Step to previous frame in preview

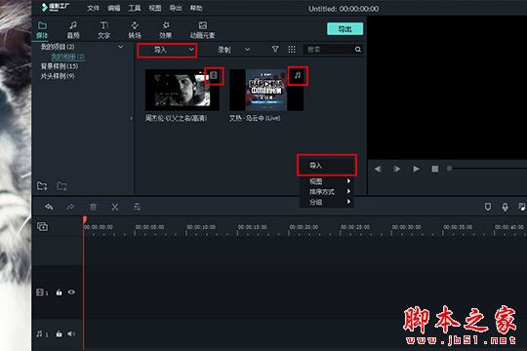378,169
